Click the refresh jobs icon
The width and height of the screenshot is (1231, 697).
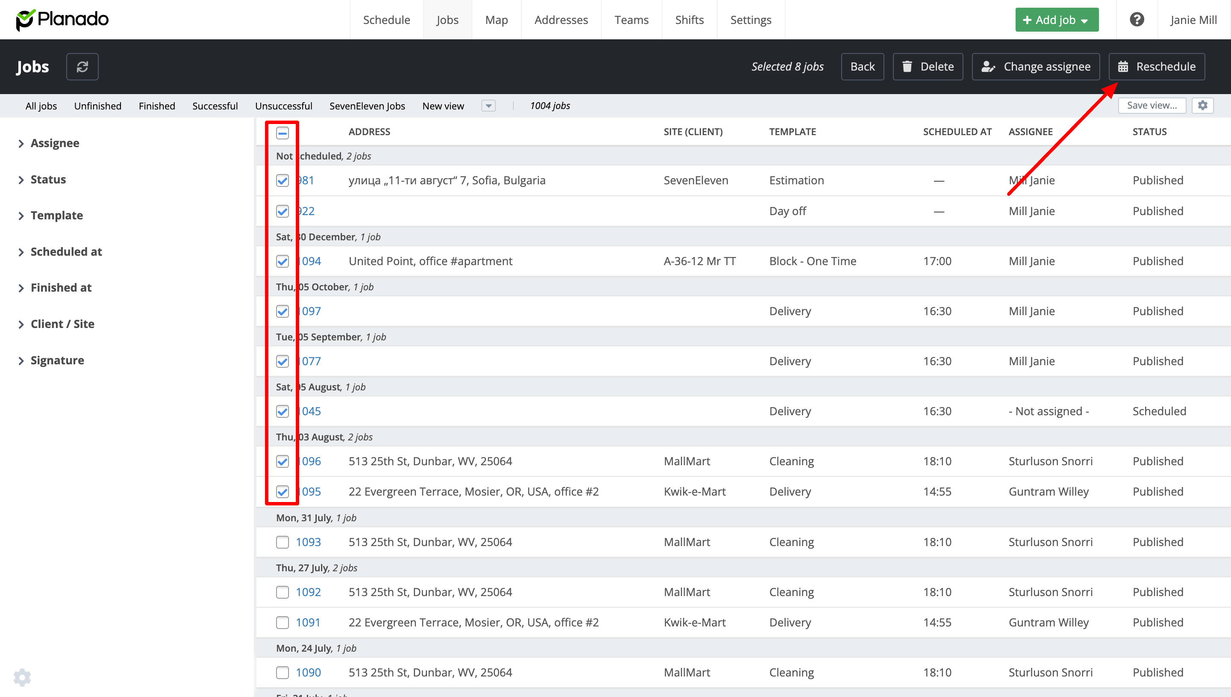(82, 67)
